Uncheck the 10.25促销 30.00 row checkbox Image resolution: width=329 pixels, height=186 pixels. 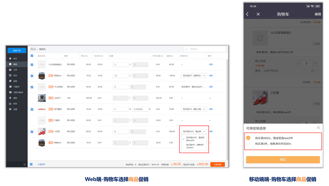32,87
